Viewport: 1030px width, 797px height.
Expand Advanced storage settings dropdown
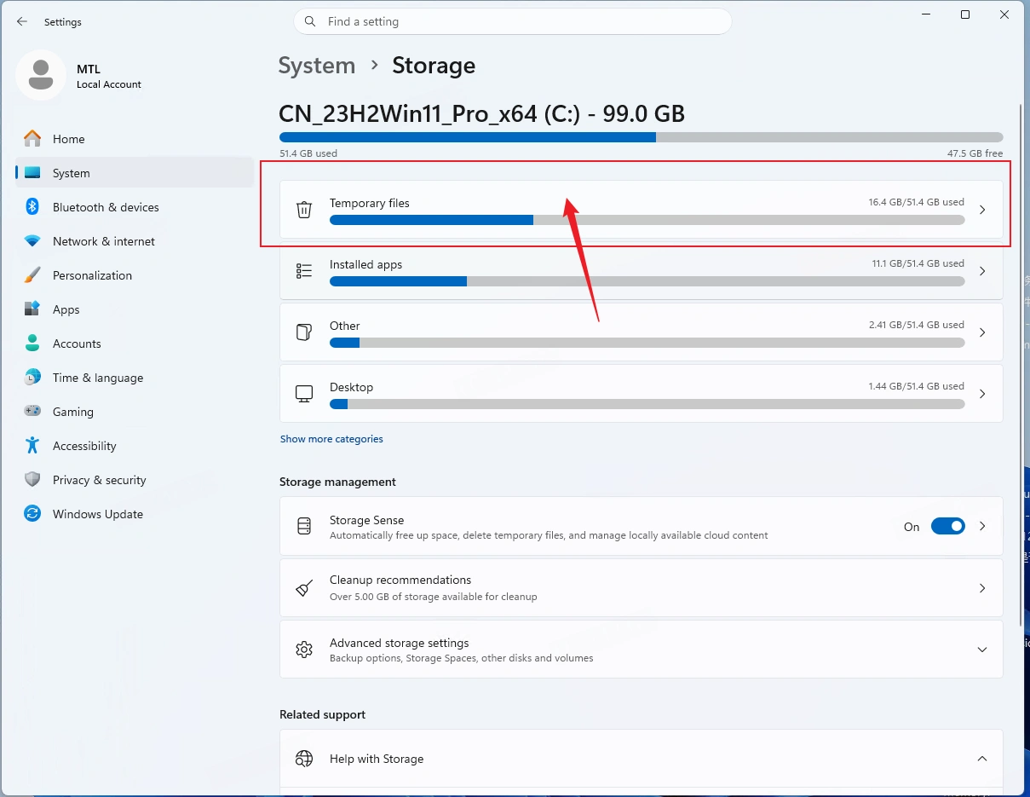[982, 650]
